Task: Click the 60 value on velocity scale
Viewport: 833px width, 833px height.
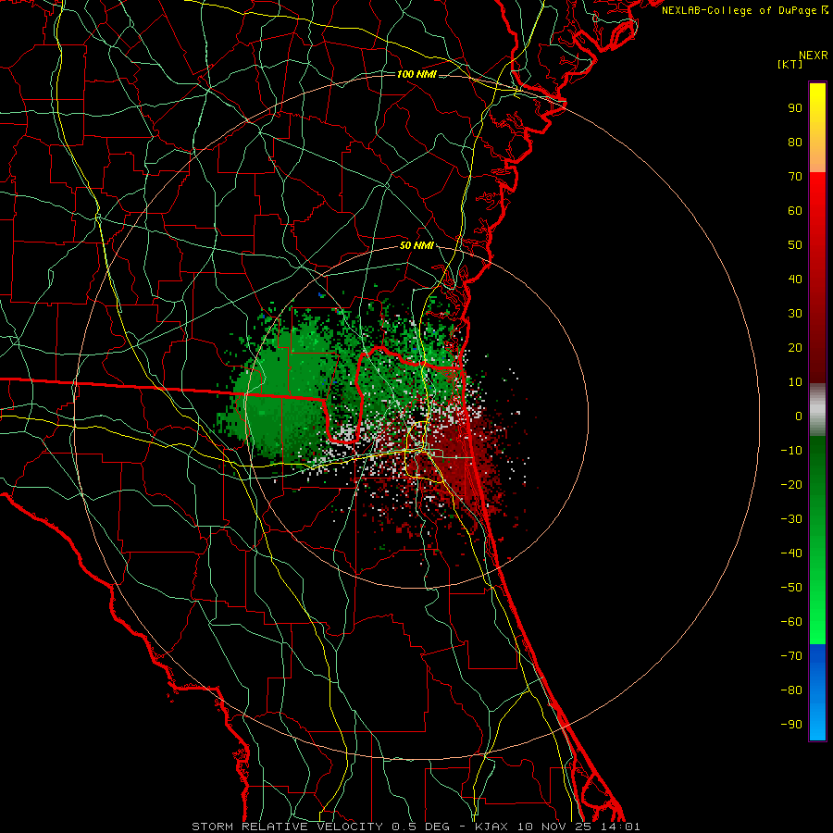Action: 795,211
